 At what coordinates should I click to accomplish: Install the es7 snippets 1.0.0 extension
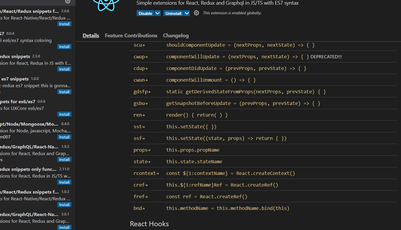[64, 92]
